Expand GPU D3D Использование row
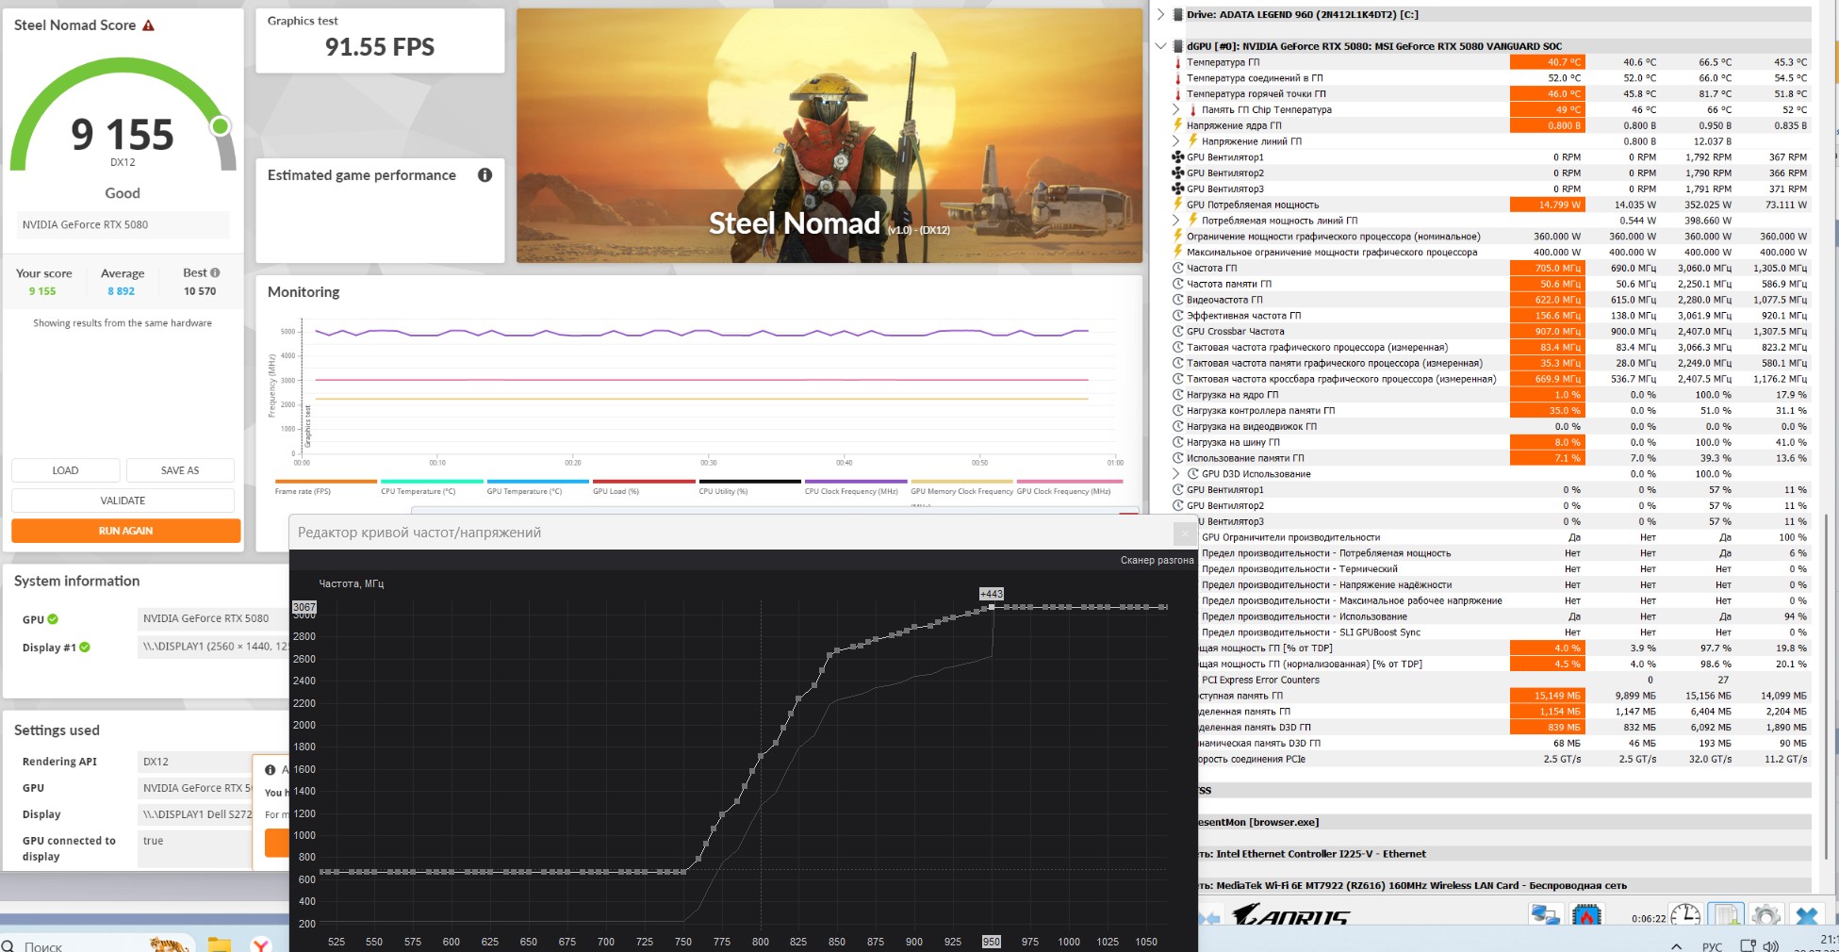This screenshot has width=1839, height=952. (1175, 473)
